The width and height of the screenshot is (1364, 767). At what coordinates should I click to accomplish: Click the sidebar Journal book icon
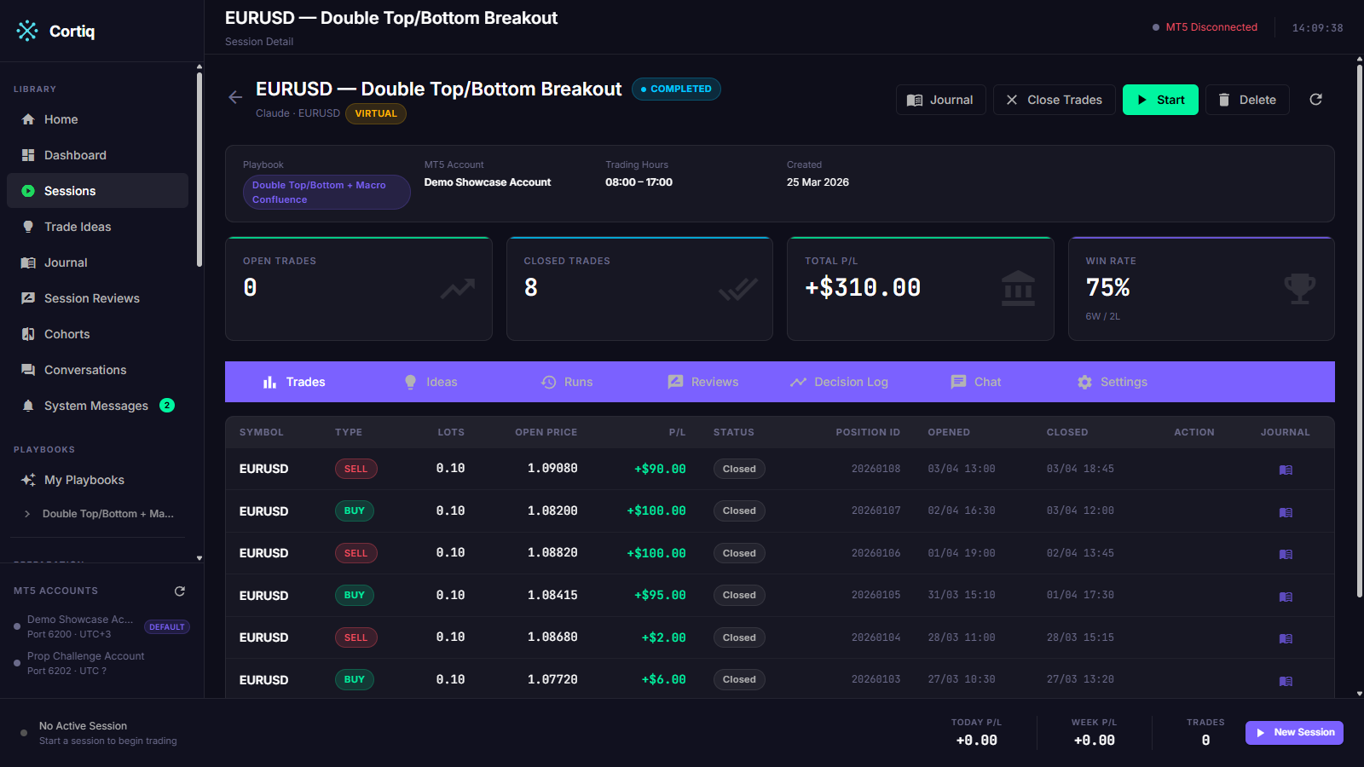click(28, 262)
